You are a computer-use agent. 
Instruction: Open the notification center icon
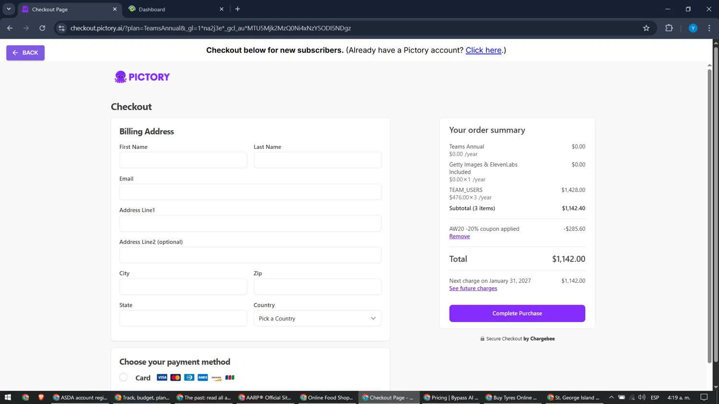click(704, 397)
